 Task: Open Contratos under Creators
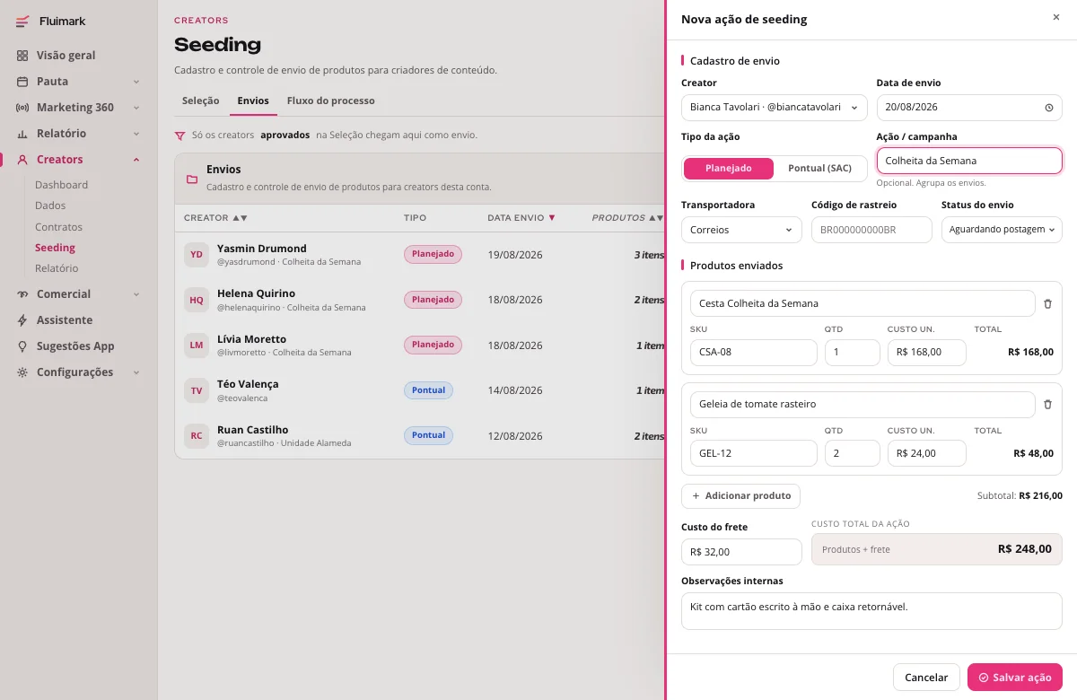pos(58,227)
